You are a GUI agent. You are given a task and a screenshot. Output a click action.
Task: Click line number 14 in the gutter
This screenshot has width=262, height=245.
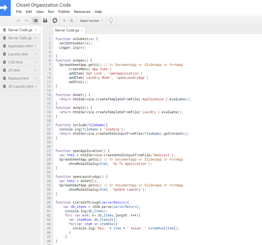tap(49, 95)
